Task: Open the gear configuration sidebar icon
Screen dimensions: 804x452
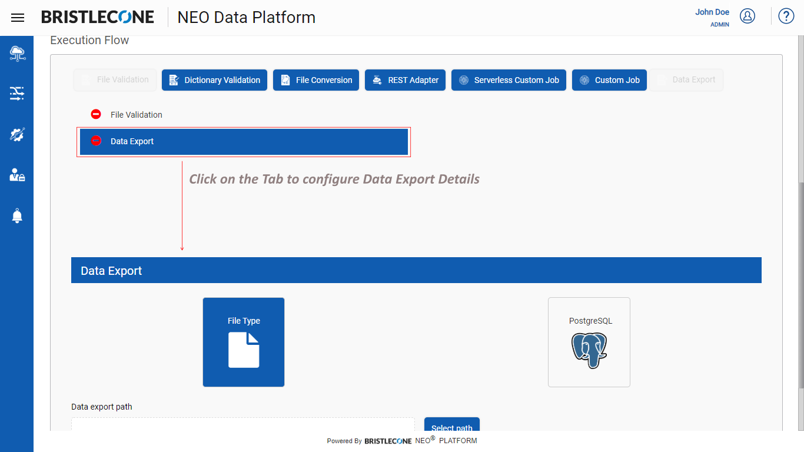Action: coord(17,134)
